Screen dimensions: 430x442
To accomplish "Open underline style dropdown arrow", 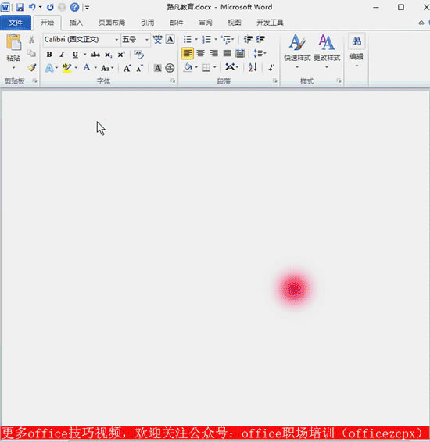I will point(84,54).
